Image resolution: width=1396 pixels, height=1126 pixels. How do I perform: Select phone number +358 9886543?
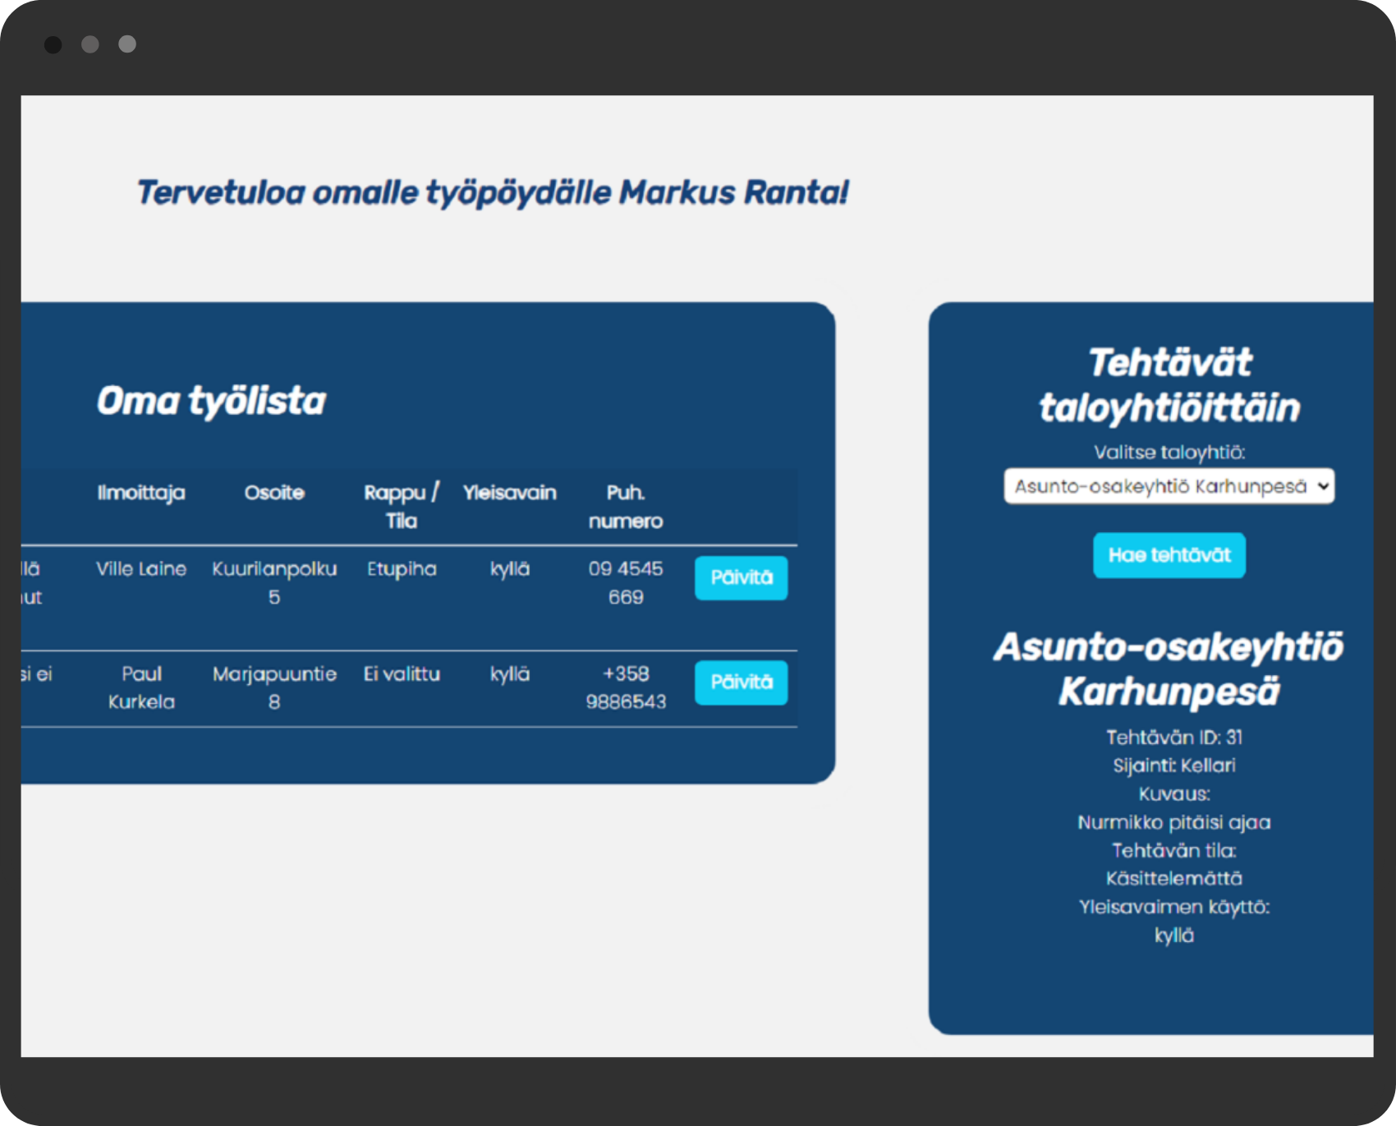point(626,688)
